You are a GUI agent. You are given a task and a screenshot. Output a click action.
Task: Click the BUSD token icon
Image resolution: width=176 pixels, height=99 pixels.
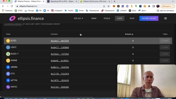click(x=8, y=41)
